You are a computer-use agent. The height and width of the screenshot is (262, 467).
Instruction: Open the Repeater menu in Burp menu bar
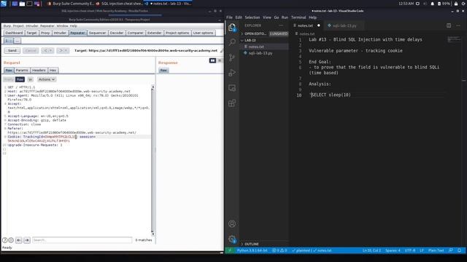tap(47, 26)
